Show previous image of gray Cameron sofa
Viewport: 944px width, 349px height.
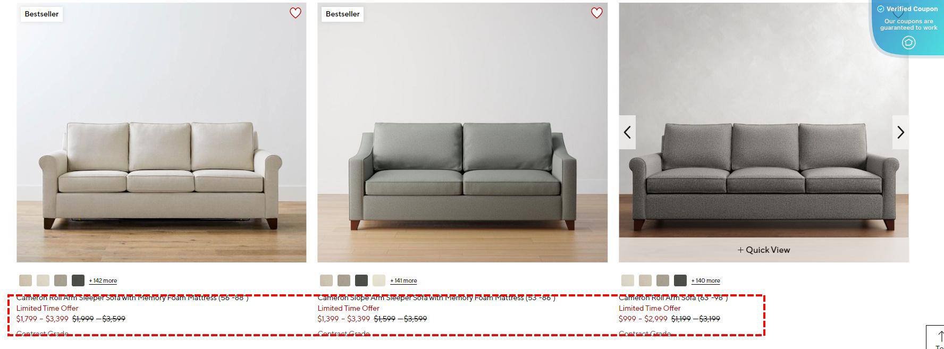point(627,132)
